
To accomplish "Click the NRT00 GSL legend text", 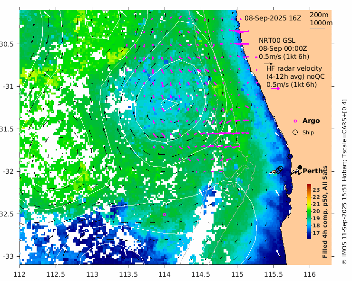I will (277, 40).
